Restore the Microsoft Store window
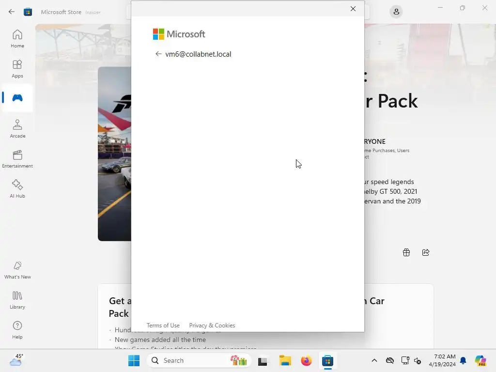 (x=463, y=8)
